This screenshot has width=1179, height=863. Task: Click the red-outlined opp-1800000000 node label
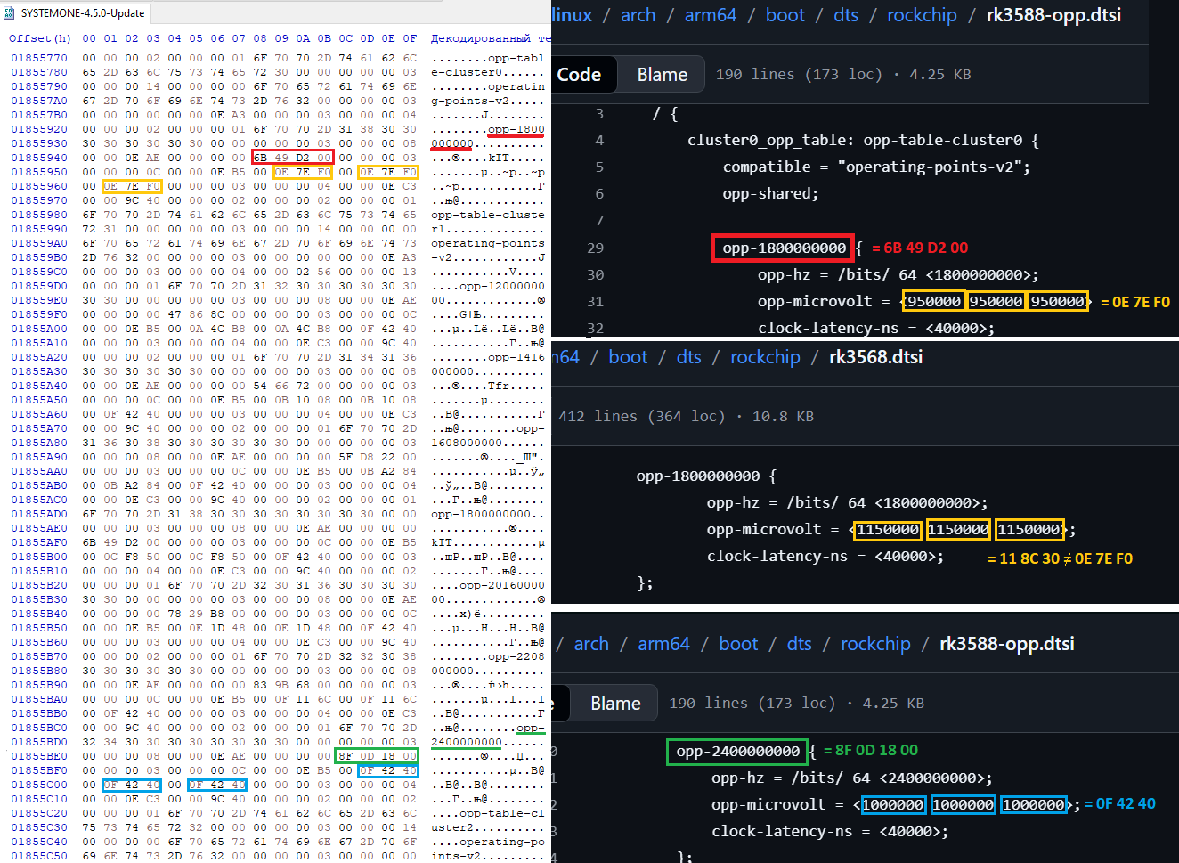coord(783,248)
